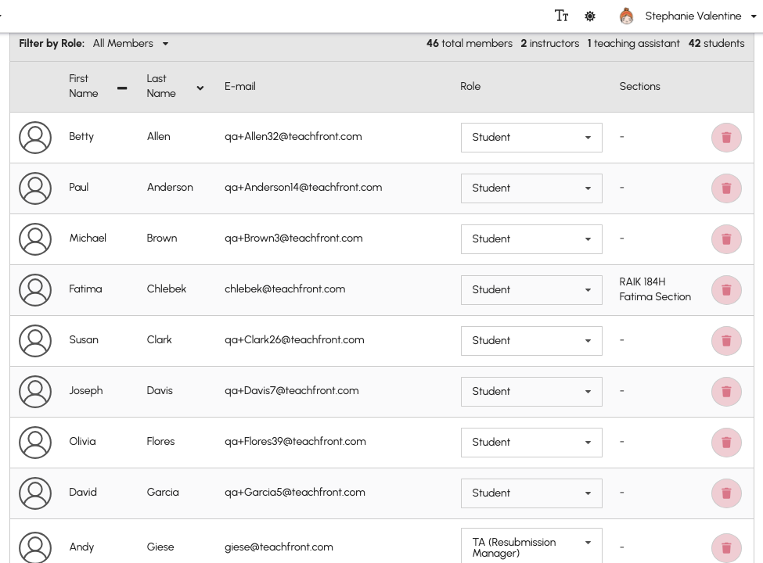Click the E-mail column header
Image resolution: width=763 pixels, height=563 pixels.
point(240,87)
